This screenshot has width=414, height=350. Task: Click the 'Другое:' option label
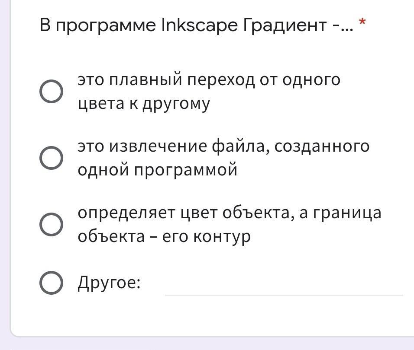[109, 283]
